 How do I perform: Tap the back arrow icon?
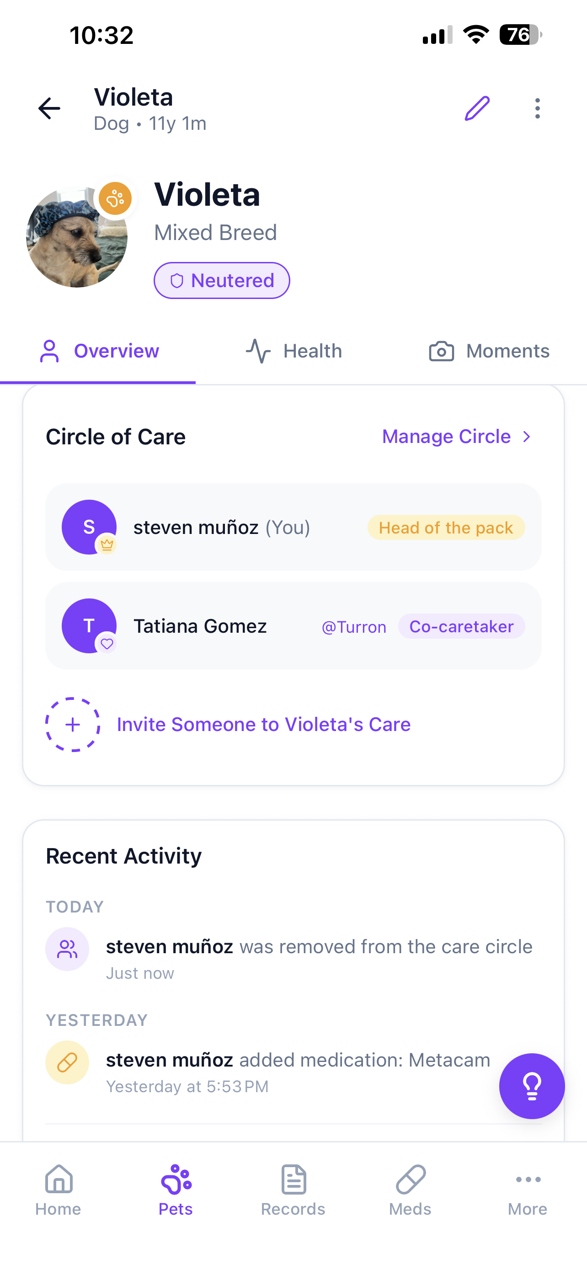click(x=49, y=108)
